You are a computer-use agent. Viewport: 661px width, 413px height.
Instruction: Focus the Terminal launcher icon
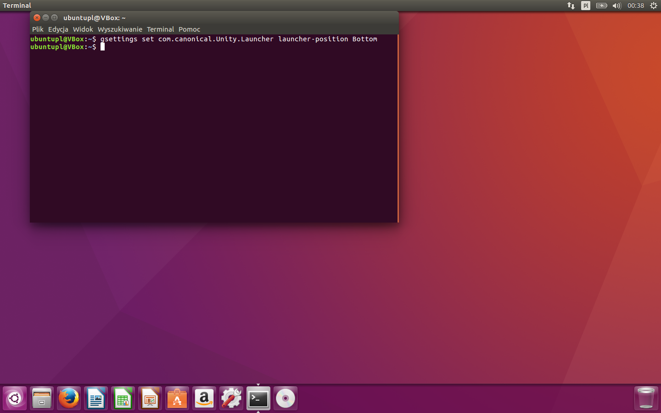(258, 398)
